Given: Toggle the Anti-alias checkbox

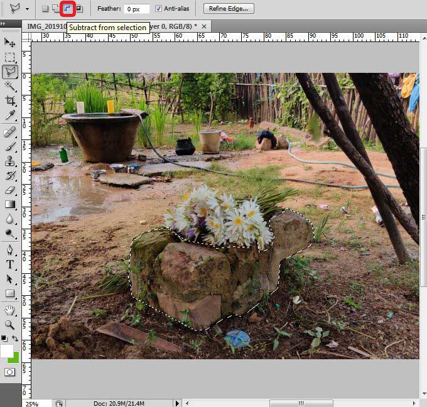Looking at the screenshot, I should point(158,9).
